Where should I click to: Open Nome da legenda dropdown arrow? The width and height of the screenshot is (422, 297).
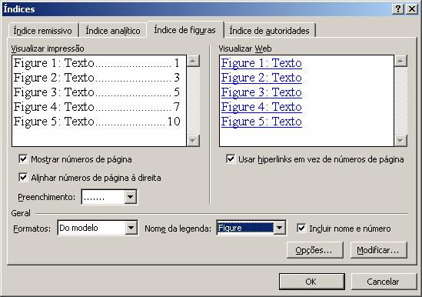[x=279, y=228]
